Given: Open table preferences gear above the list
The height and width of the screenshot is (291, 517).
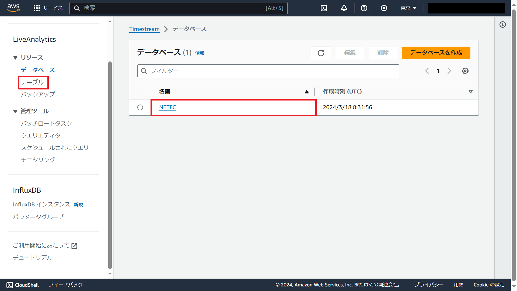Looking at the screenshot, I should click(x=465, y=71).
